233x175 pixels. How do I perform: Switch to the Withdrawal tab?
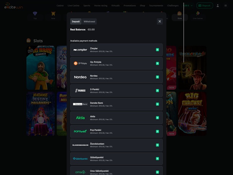[89, 22]
